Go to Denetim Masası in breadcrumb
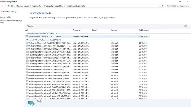 click(x=23, y=6)
